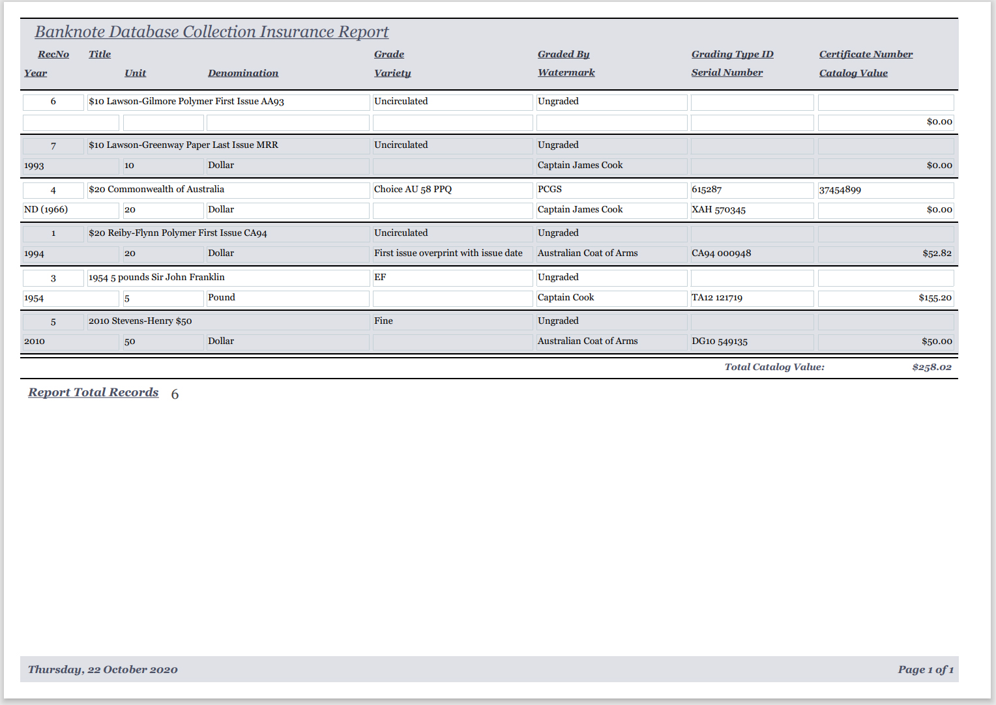Click the Watermark column header
Viewport: 996px width, 705px height.
click(566, 72)
